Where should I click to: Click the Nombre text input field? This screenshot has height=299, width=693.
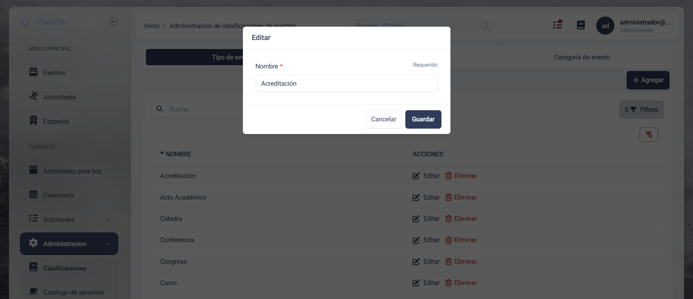click(x=346, y=84)
